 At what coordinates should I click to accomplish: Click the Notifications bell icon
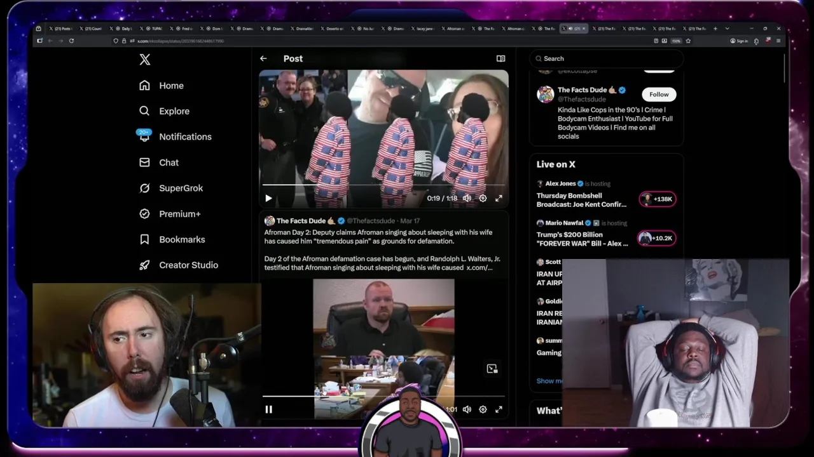[144, 136]
